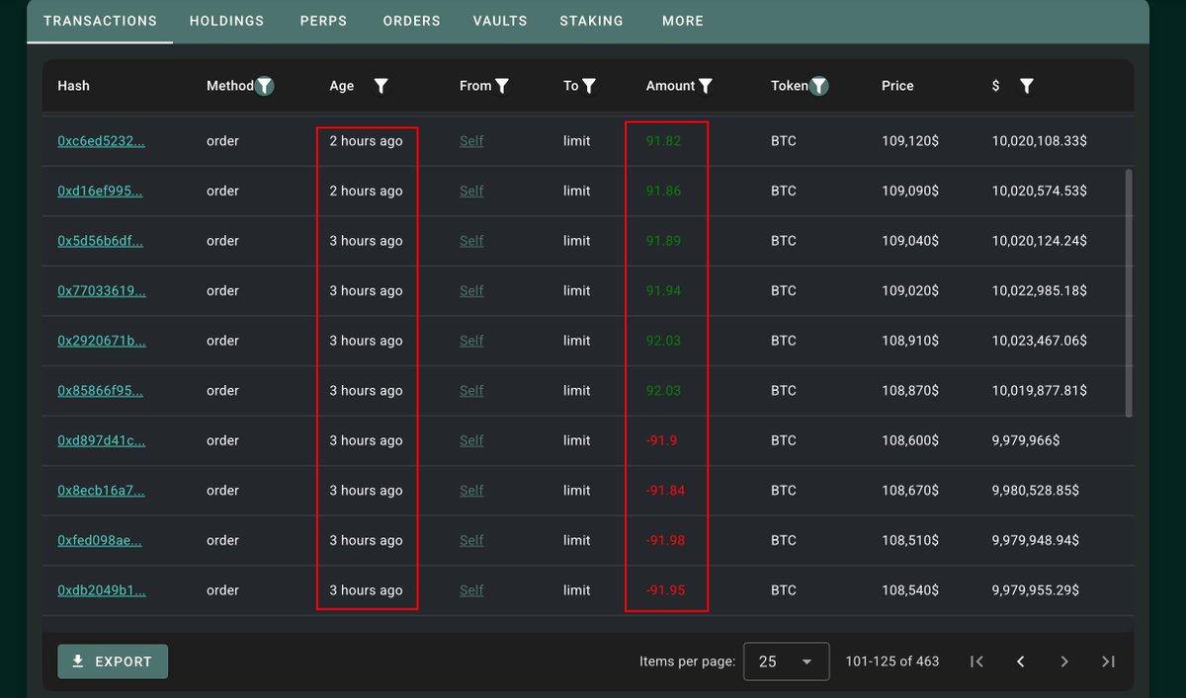Filter the Method column
Screen dimensions: 1186x698
tap(264, 86)
